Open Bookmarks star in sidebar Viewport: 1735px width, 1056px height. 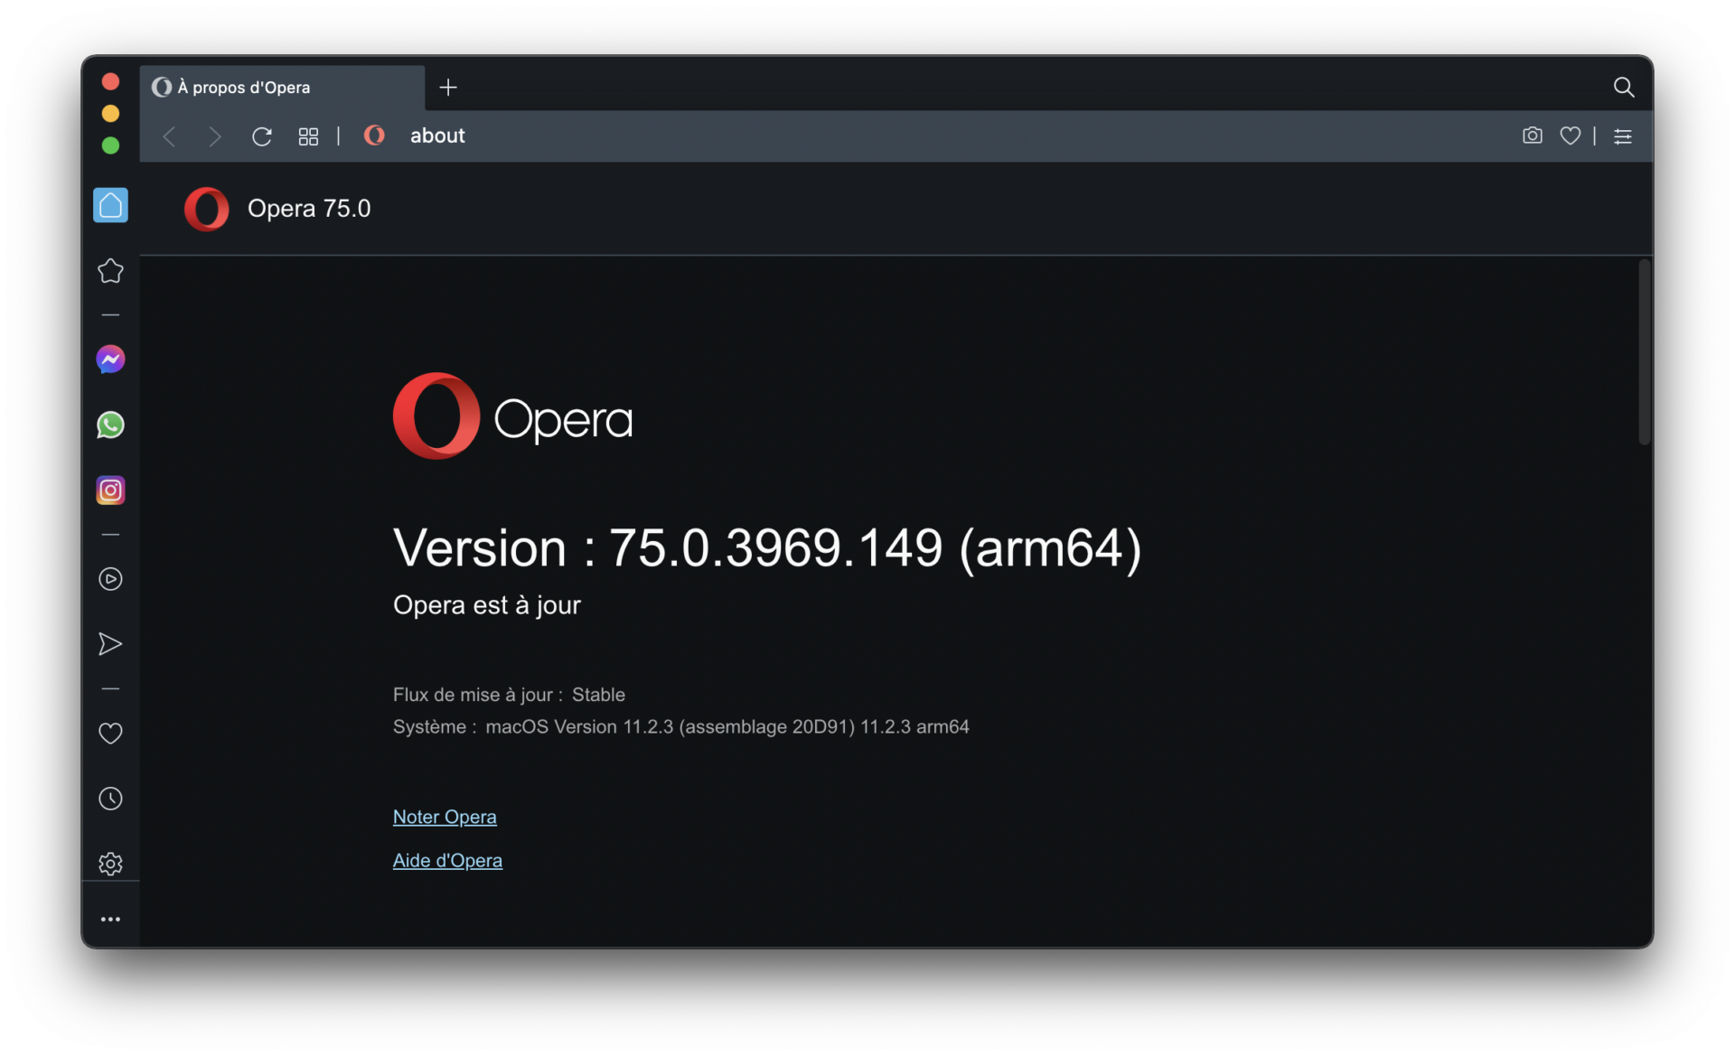pos(110,271)
